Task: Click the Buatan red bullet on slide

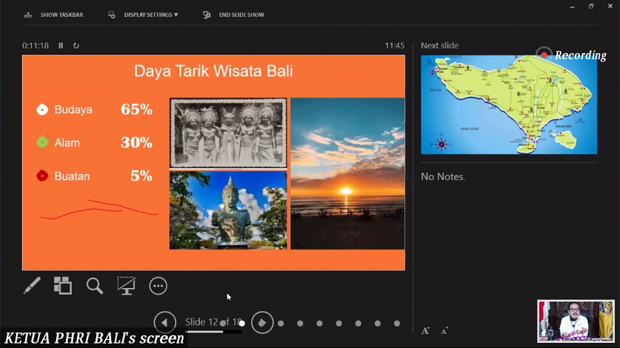Action: [x=43, y=175]
